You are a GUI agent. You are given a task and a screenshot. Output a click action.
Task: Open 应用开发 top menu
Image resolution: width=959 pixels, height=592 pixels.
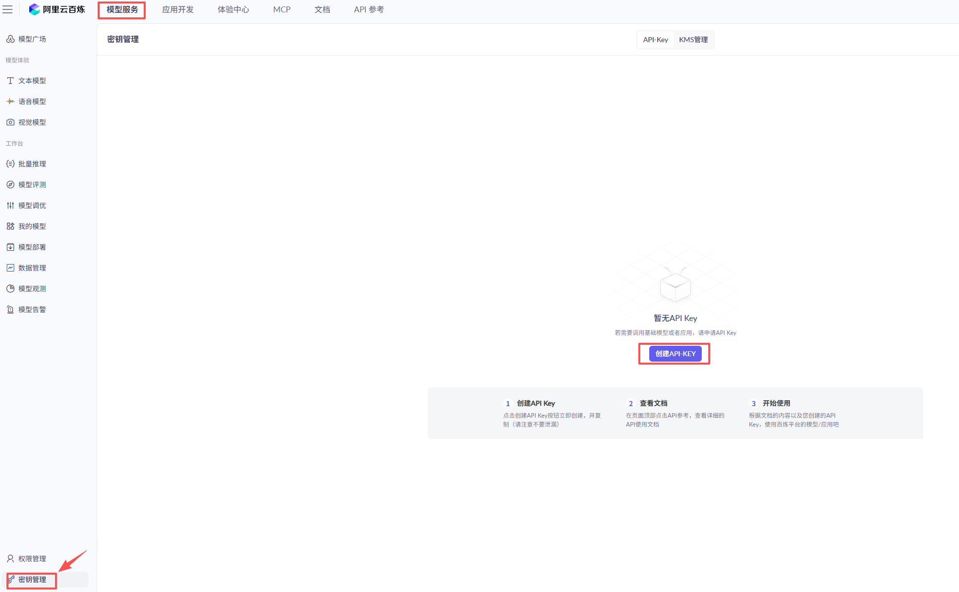pyautogui.click(x=177, y=9)
